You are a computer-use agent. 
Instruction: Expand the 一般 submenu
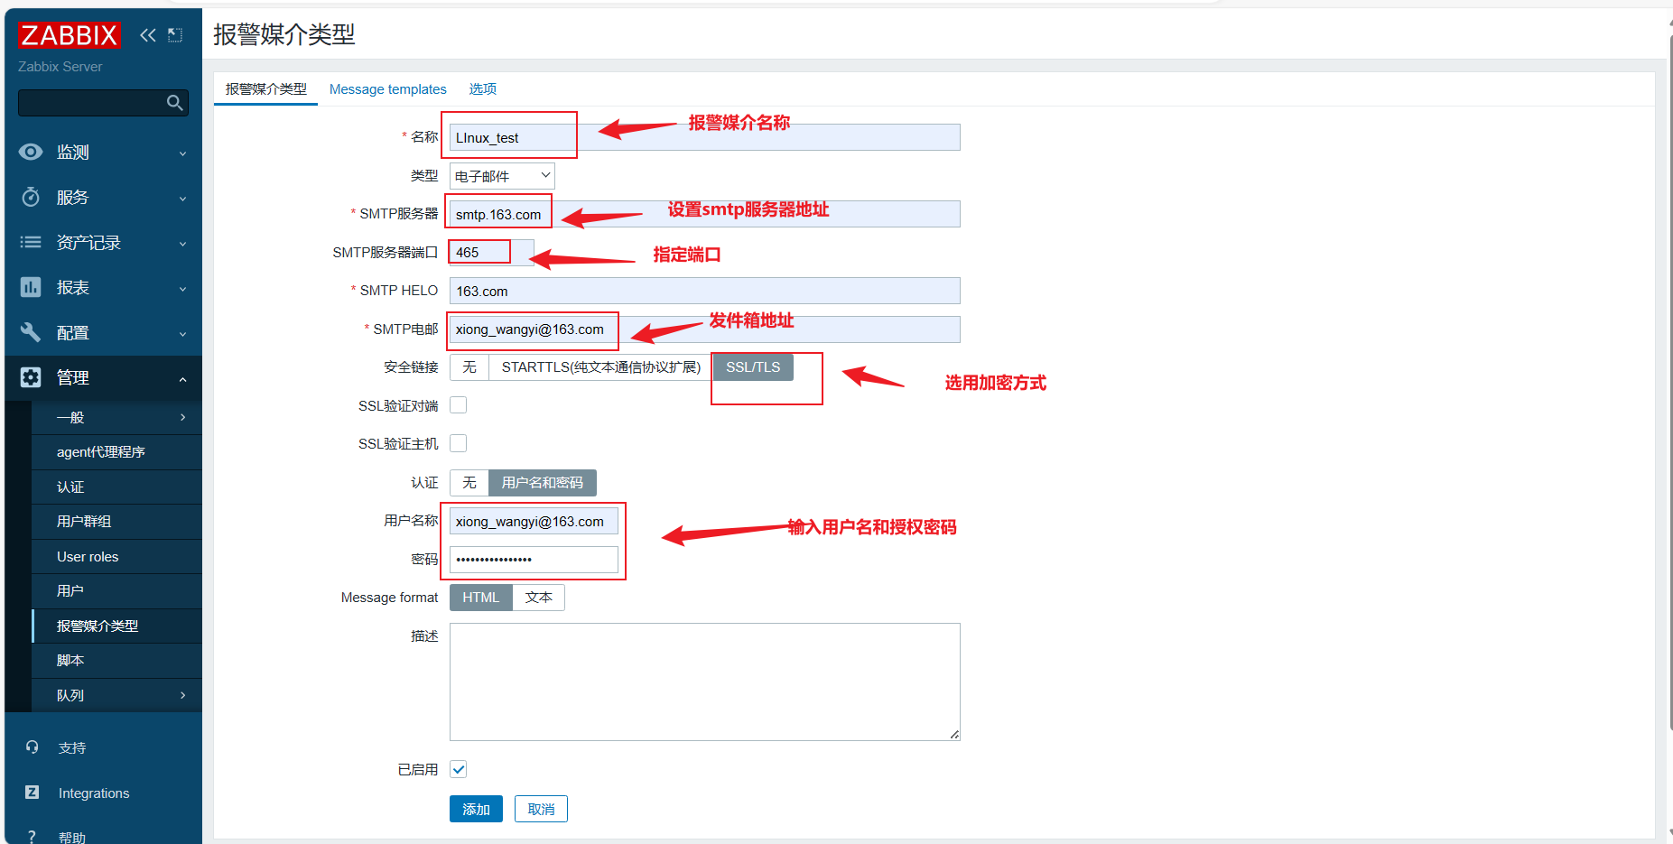[x=116, y=417]
